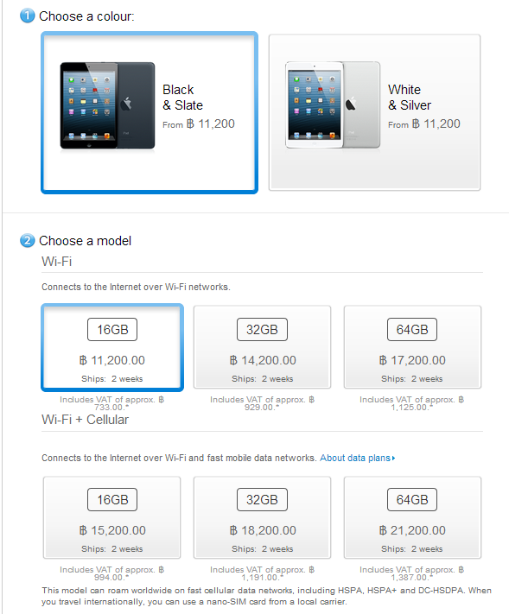Click the 32GB badge under Wi-Fi + Cellular

pyautogui.click(x=262, y=500)
